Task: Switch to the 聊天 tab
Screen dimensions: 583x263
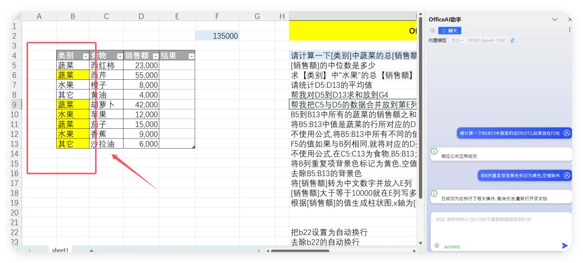Action: coord(450,31)
